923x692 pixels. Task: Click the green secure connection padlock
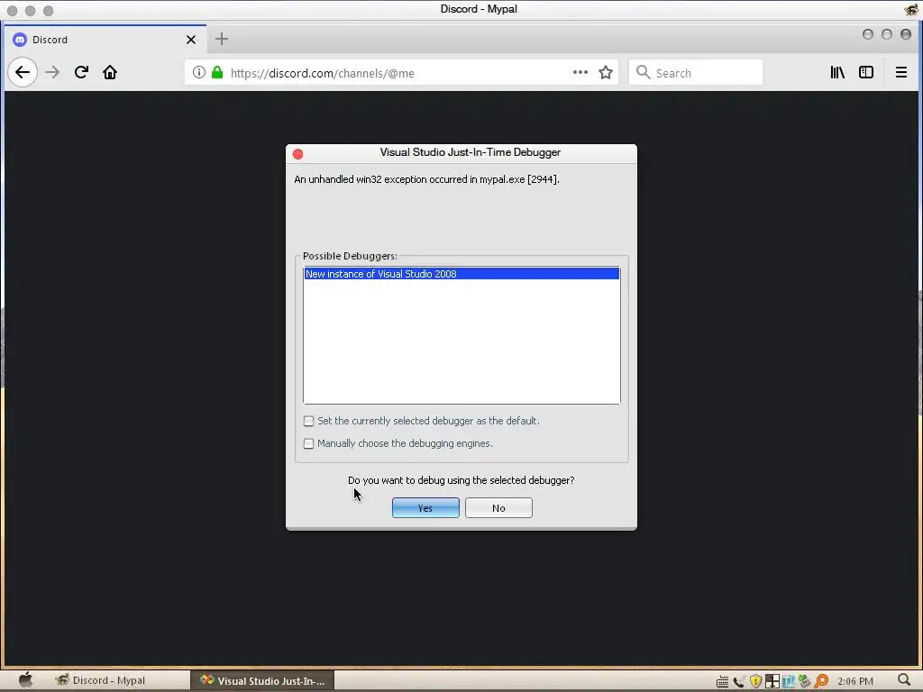[x=217, y=72]
